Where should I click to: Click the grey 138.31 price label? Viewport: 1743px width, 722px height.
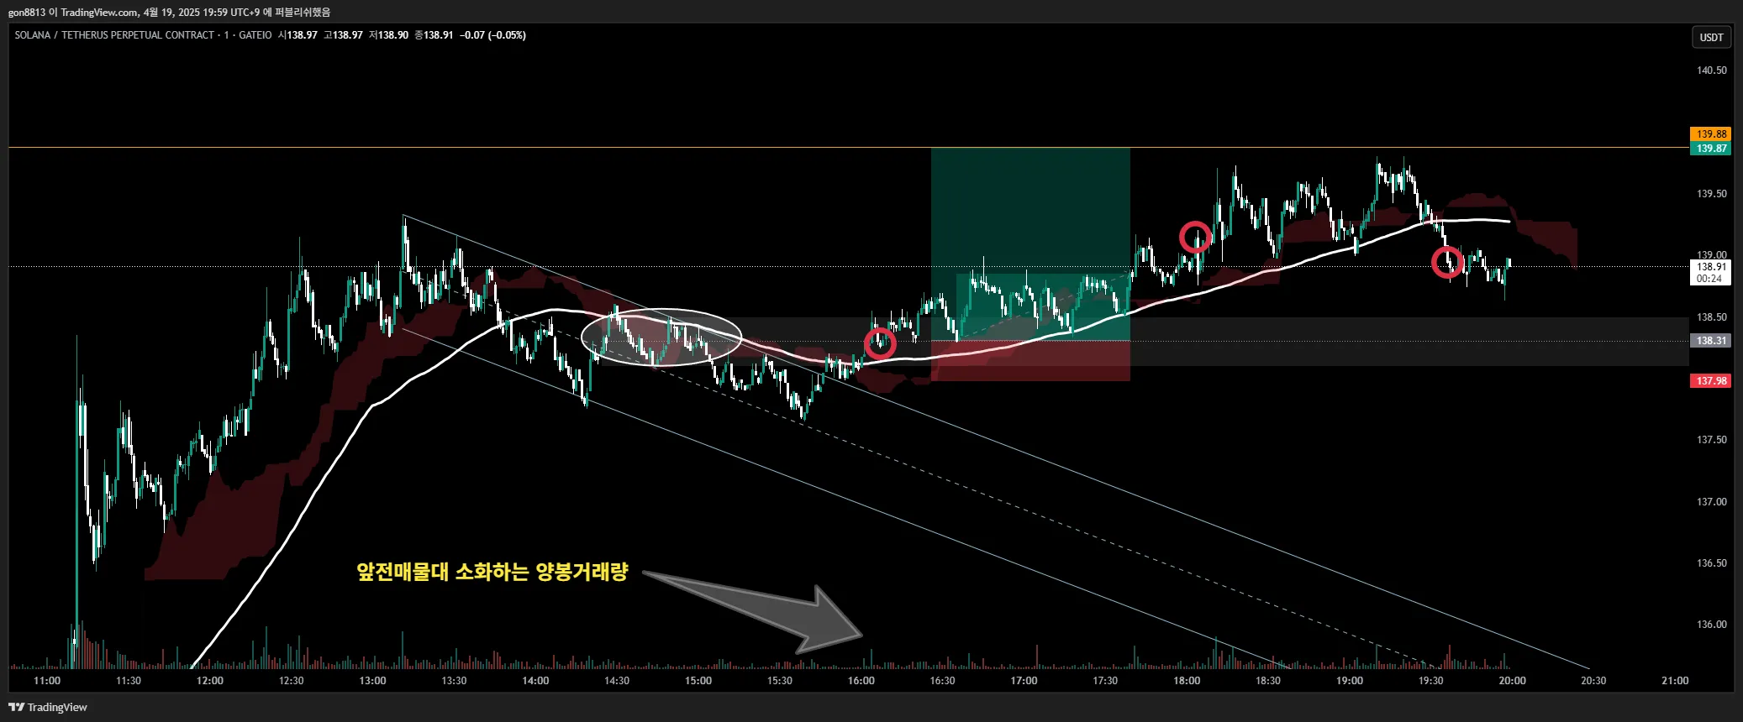[x=1710, y=341]
